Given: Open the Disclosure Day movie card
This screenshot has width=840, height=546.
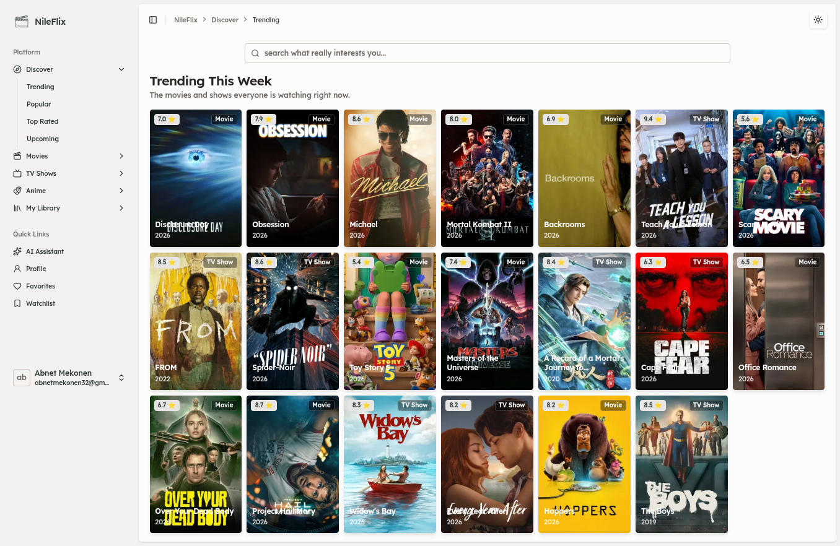Looking at the screenshot, I should (196, 178).
